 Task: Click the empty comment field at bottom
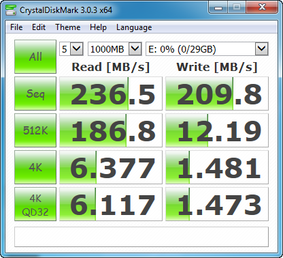tap(141, 237)
